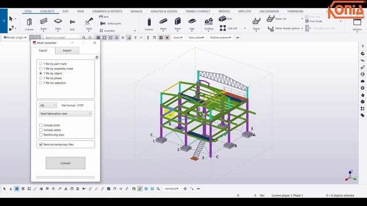Enable the Include bolts checkbox
This screenshot has height=206, width=367.
click(41, 125)
